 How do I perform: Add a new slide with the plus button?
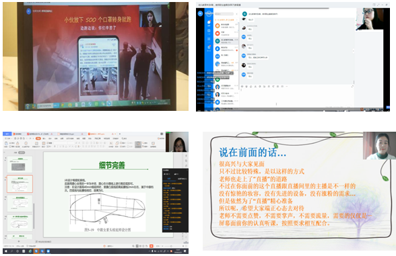point(19,242)
